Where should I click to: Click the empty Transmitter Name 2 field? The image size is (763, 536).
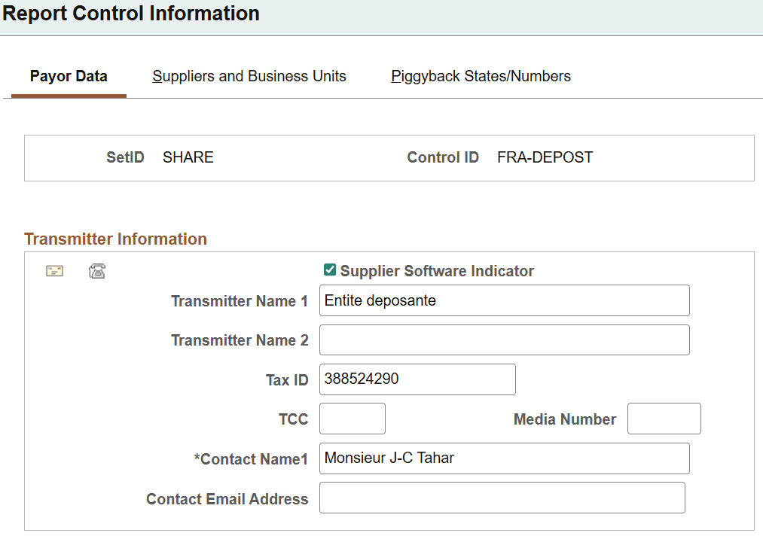[505, 340]
